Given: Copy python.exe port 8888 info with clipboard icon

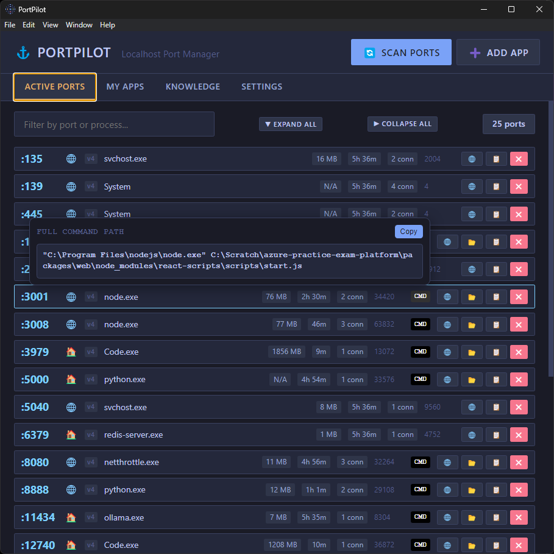Looking at the screenshot, I should click(496, 489).
